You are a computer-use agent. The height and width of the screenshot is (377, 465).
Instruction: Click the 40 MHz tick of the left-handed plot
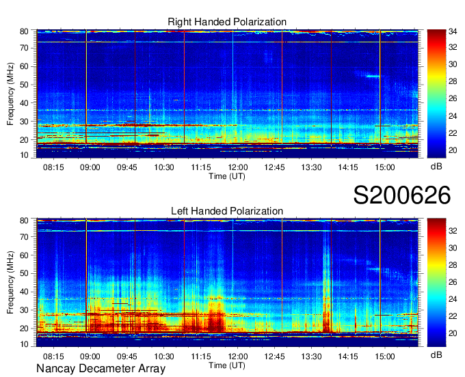click(25, 292)
